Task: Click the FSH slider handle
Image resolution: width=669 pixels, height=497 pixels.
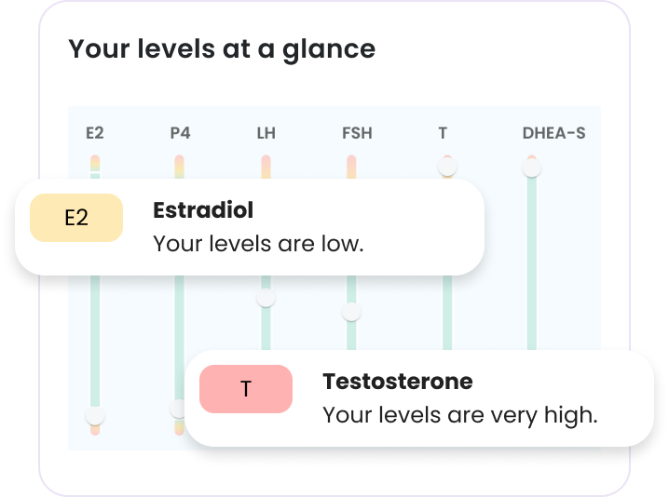Action: pos(351,312)
